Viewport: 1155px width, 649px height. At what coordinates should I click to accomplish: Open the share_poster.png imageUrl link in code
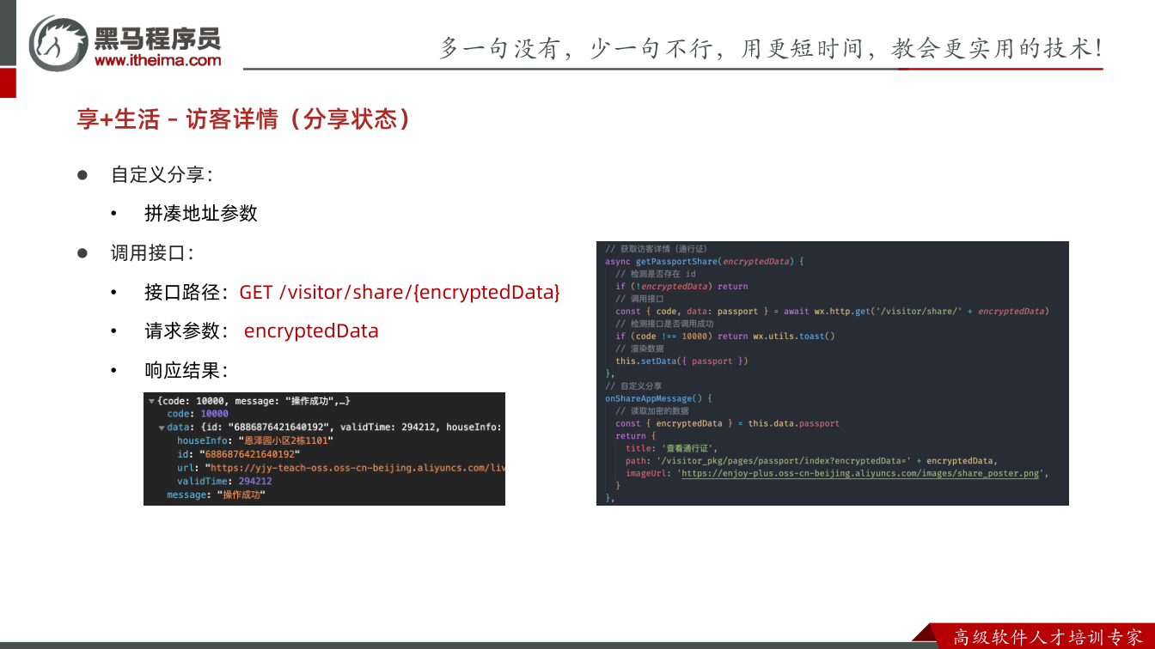(x=859, y=473)
